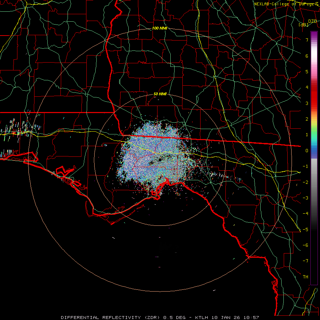Click the 0 value on the color scale
The width and height of the screenshot is (320, 320).
click(x=307, y=151)
